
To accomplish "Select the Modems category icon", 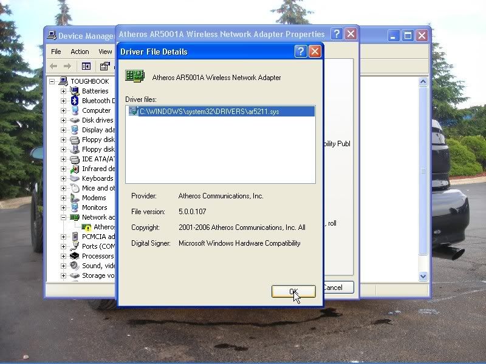I will click(x=74, y=198).
